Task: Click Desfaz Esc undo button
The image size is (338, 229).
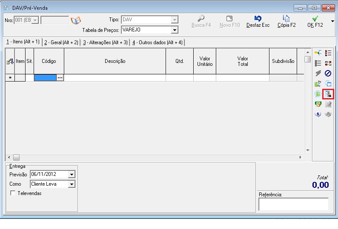Action: 258,21
